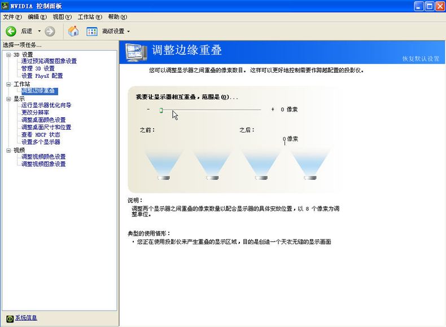Viewport: 446px width, 327px height.
Task: Click the overlap slider's green thumb
Action: click(161, 111)
